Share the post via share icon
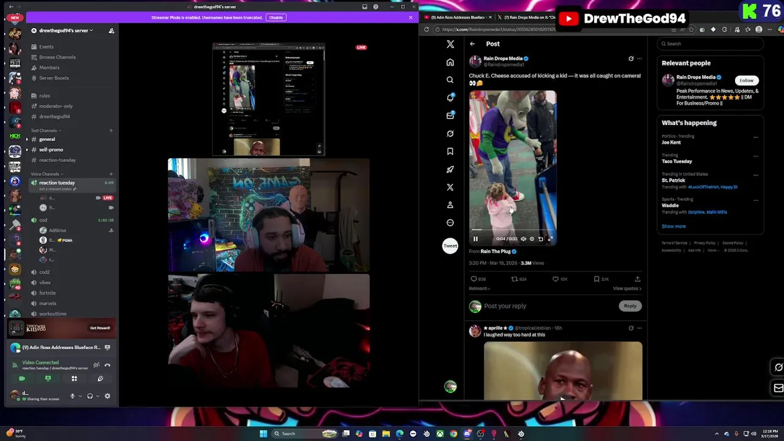784x441 pixels. click(x=638, y=279)
